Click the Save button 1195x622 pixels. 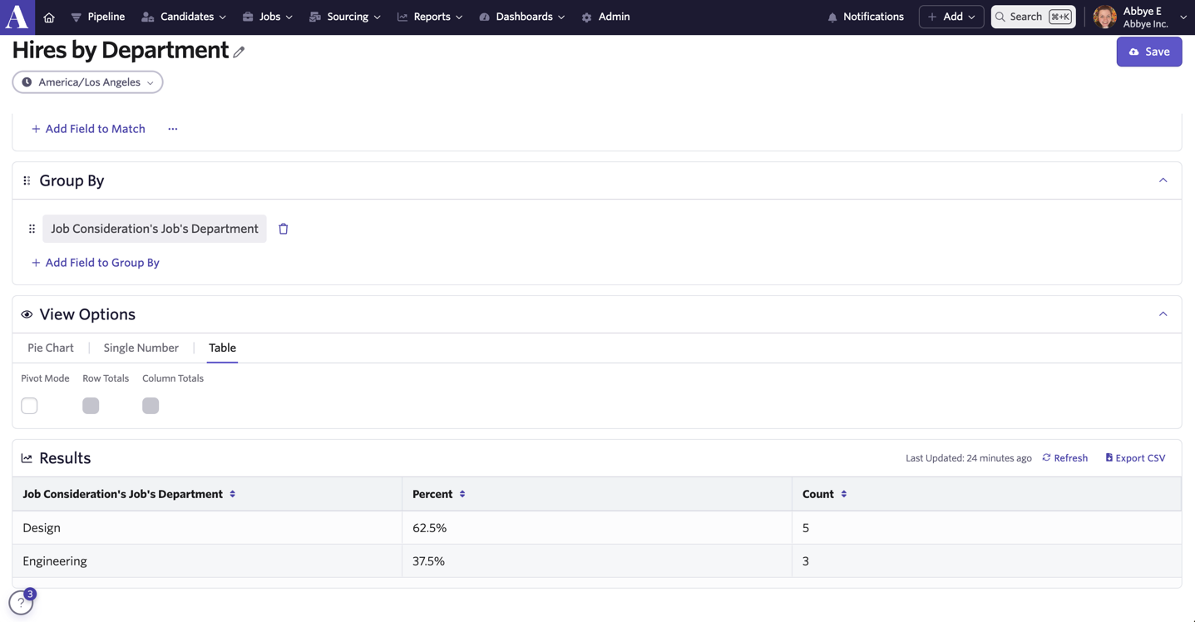tap(1149, 52)
